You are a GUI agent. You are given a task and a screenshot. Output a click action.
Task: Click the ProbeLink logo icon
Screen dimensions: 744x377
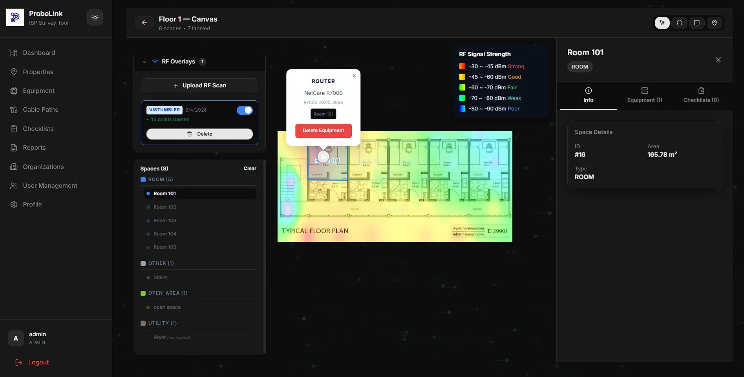click(15, 18)
